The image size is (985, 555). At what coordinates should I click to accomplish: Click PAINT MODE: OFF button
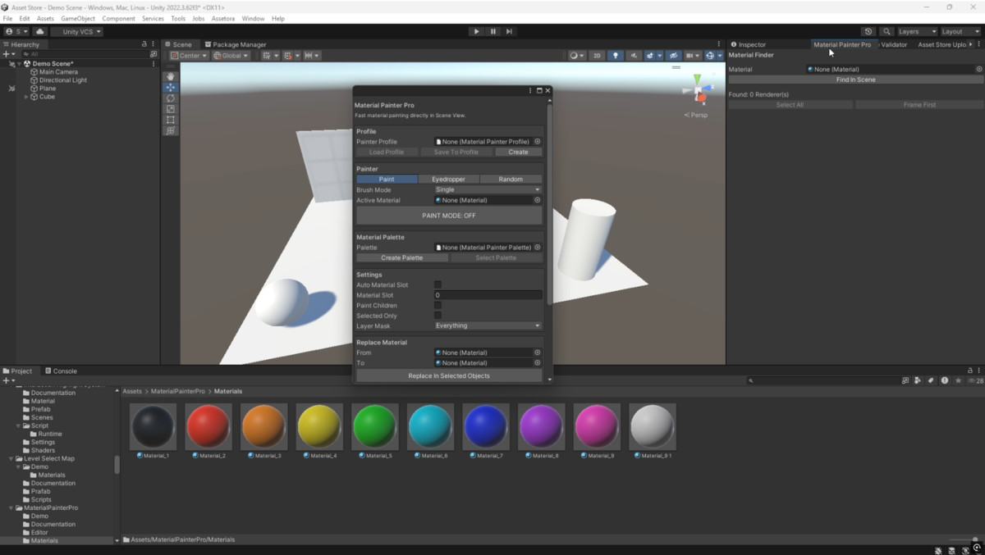(x=449, y=216)
